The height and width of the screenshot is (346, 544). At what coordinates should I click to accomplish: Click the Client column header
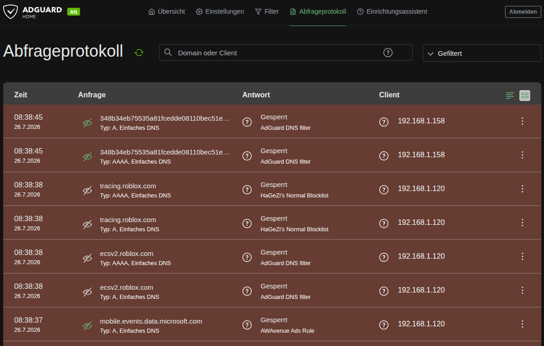[x=389, y=95]
